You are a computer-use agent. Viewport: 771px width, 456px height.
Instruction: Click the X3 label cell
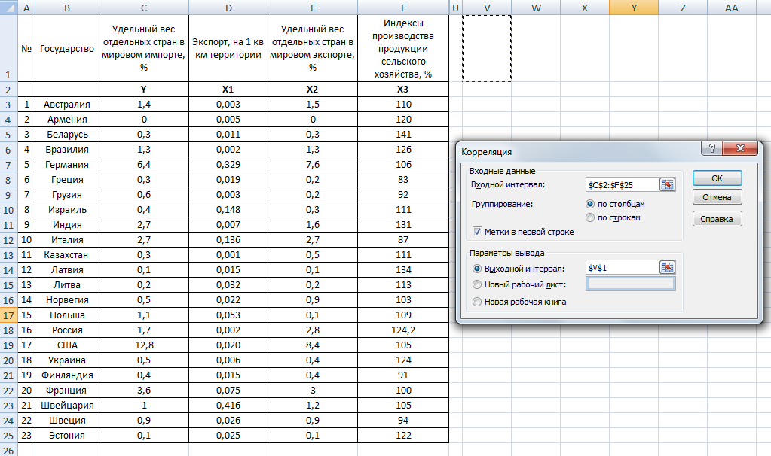403,90
